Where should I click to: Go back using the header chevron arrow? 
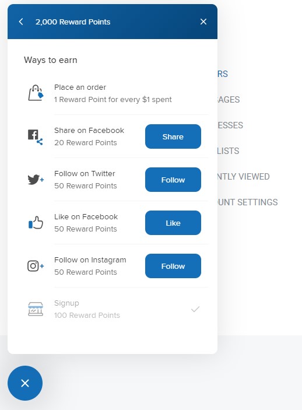(21, 22)
